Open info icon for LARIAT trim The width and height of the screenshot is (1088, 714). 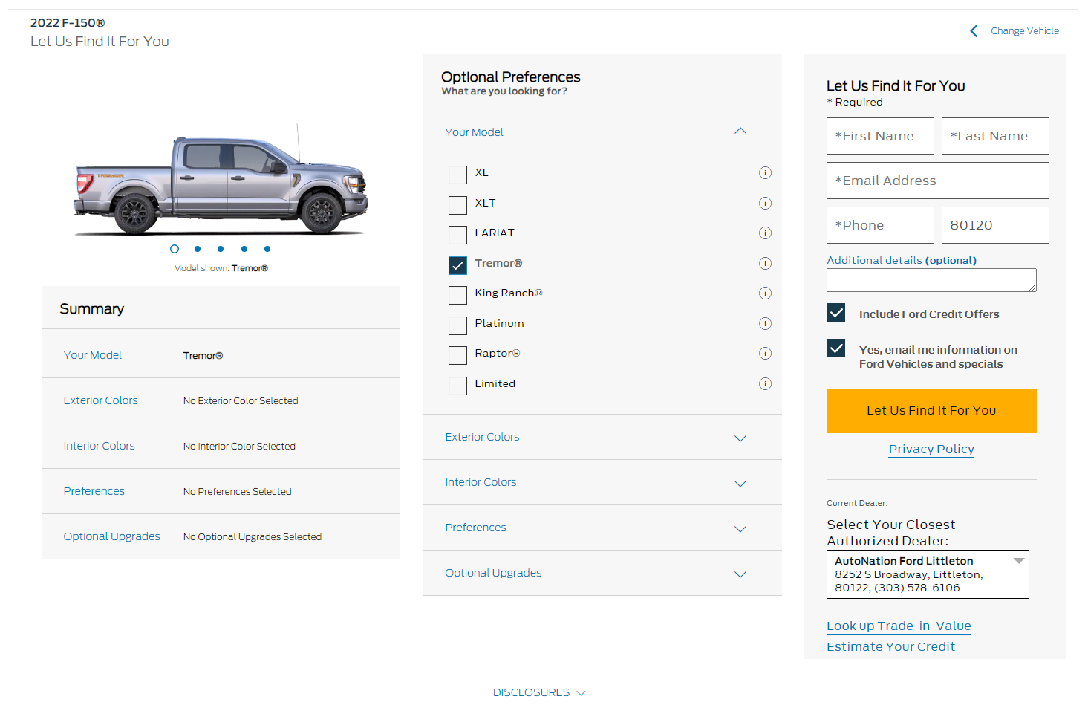tap(765, 233)
